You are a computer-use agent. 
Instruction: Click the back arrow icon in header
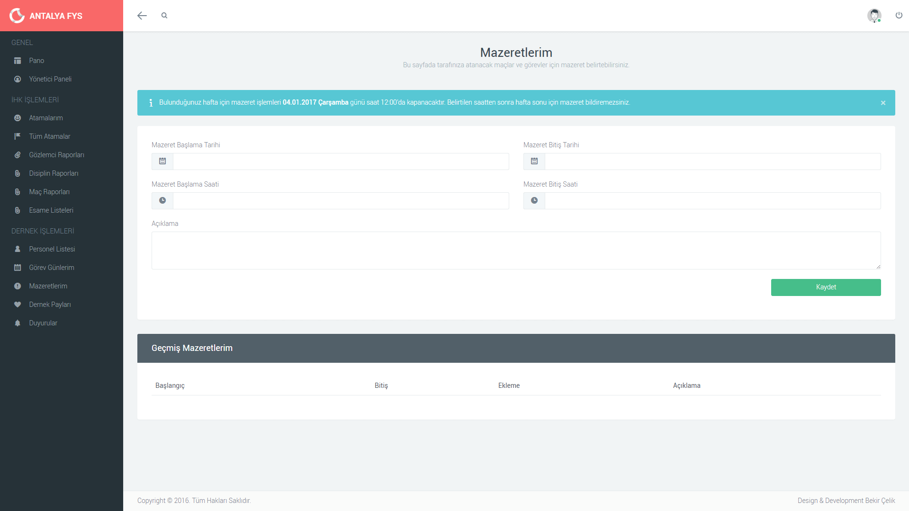tap(142, 16)
